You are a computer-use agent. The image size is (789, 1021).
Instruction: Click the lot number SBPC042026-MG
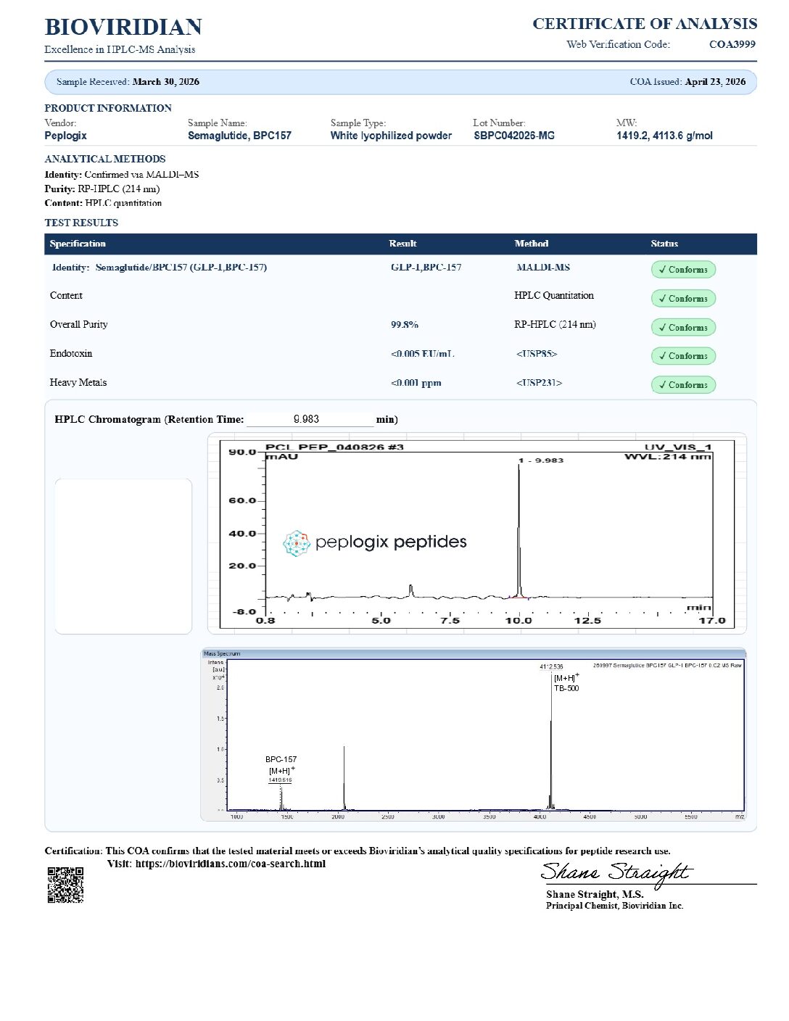pyautogui.click(x=514, y=136)
